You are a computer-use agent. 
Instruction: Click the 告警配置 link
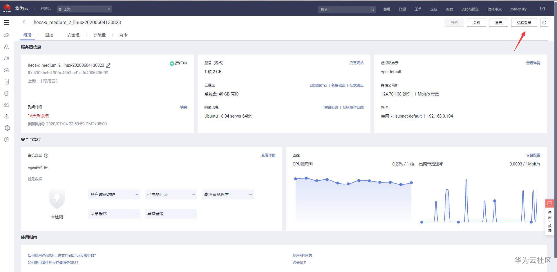pyautogui.click(x=533, y=155)
